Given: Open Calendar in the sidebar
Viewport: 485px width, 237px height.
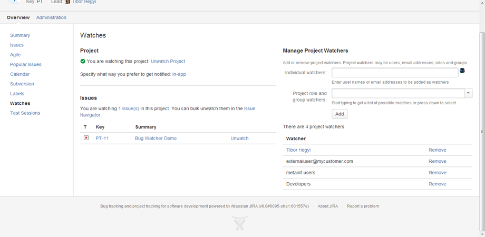Looking at the screenshot, I should 20,74.
